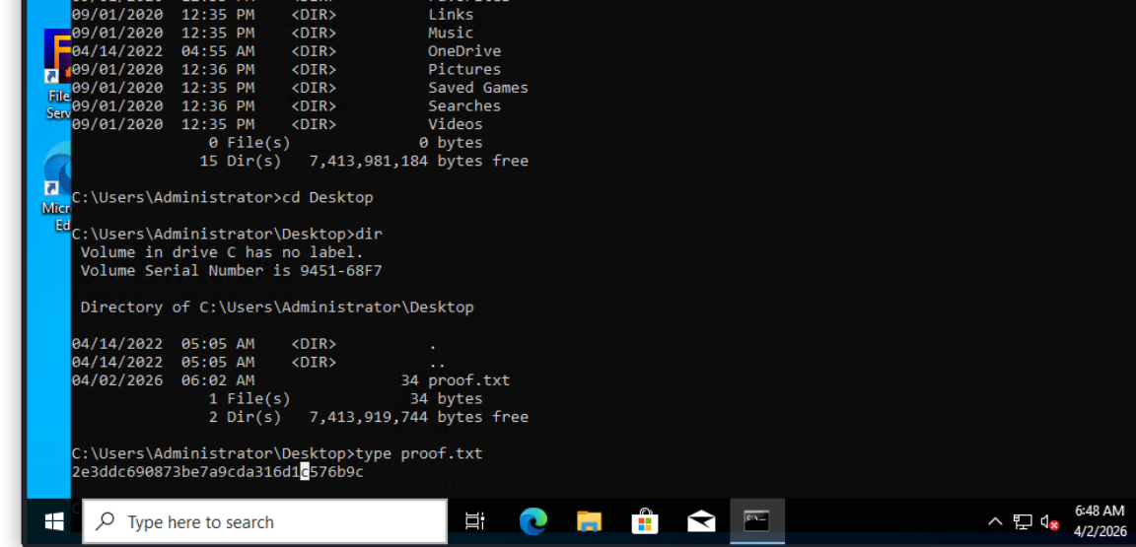Open the clock showing 6:48 AM
The height and width of the screenshot is (547, 1136).
click(x=1100, y=521)
